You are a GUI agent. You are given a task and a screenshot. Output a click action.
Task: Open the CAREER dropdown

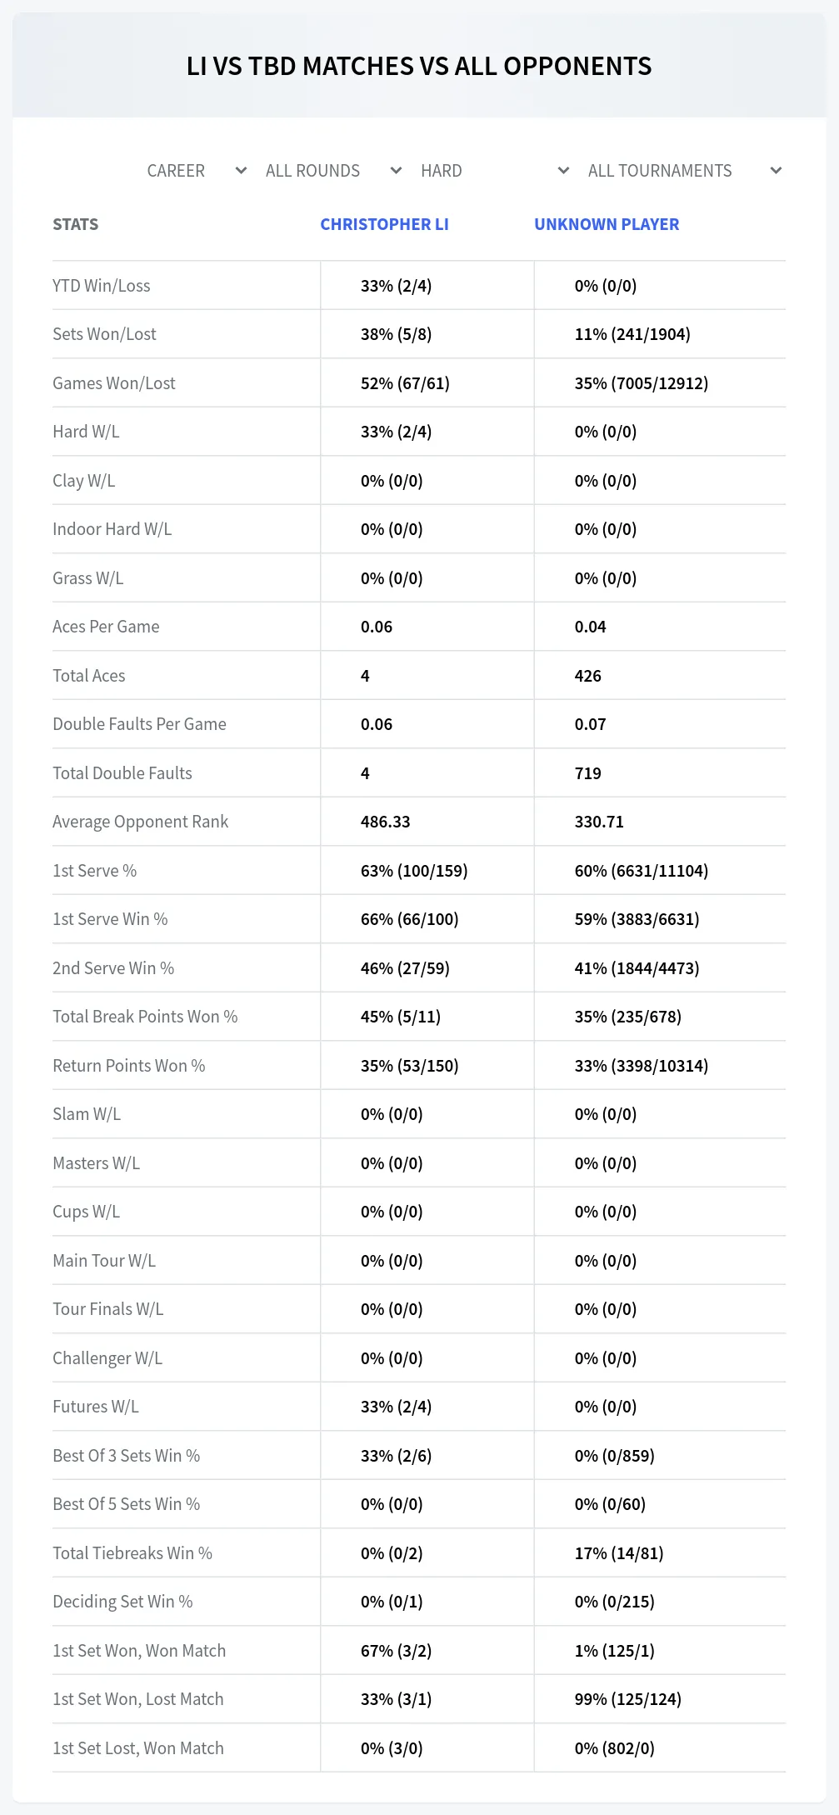pyautogui.click(x=197, y=171)
